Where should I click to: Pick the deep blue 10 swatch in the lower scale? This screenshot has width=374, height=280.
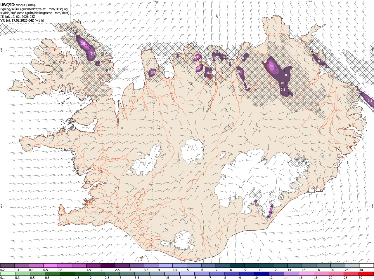click(x=261, y=274)
